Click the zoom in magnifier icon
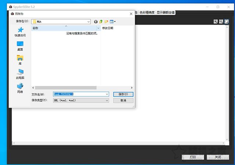Image resolution: width=235 pixels, height=165 pixels. tap(216, 21)
